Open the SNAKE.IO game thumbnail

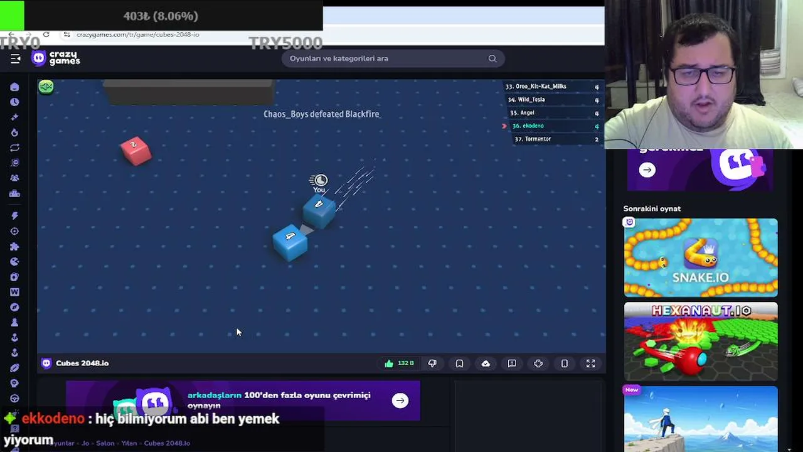pyautogui.click(x=701, y=257)
